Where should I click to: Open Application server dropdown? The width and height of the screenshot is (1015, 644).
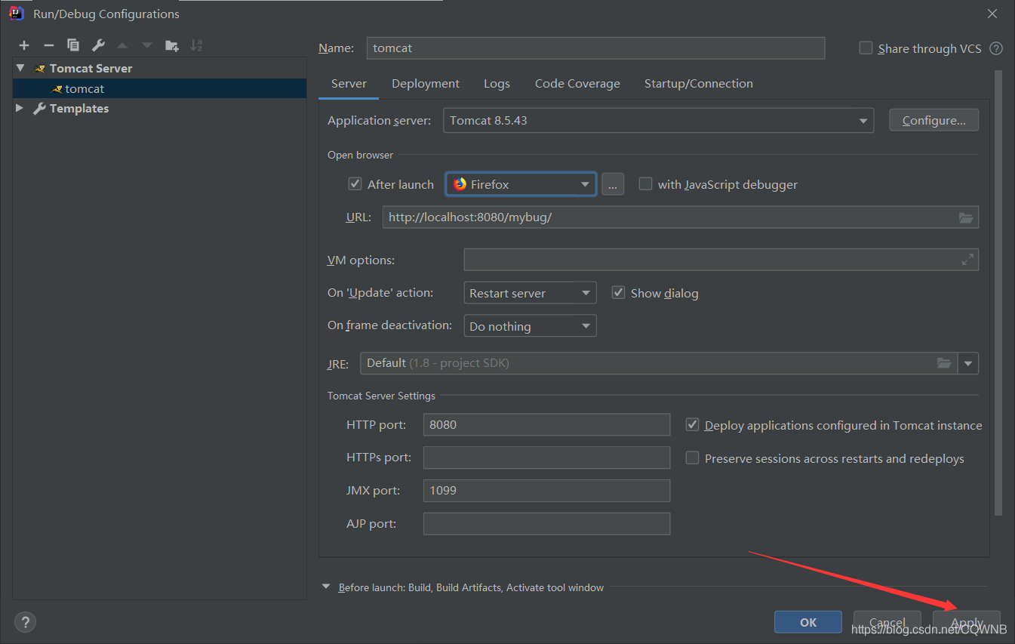[658, 121]
